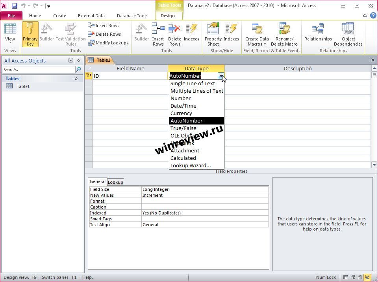Choose Single Line of Text data type
This screenshot has width=378, height=282.
197,83
